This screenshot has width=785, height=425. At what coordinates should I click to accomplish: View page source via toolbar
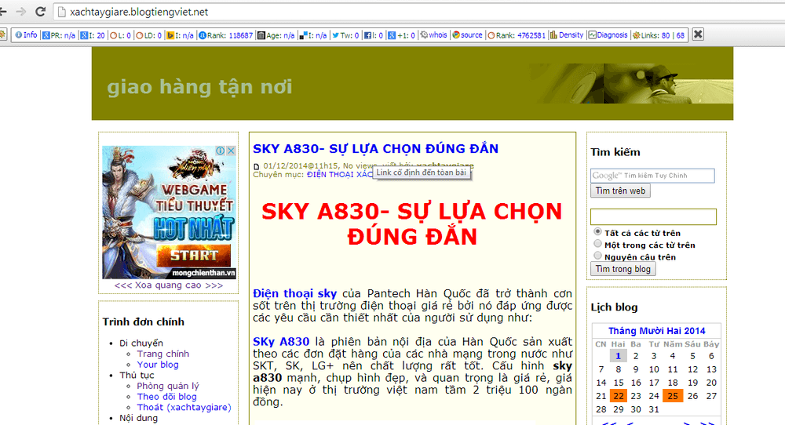pyautogui.click(x=467, y=35)
